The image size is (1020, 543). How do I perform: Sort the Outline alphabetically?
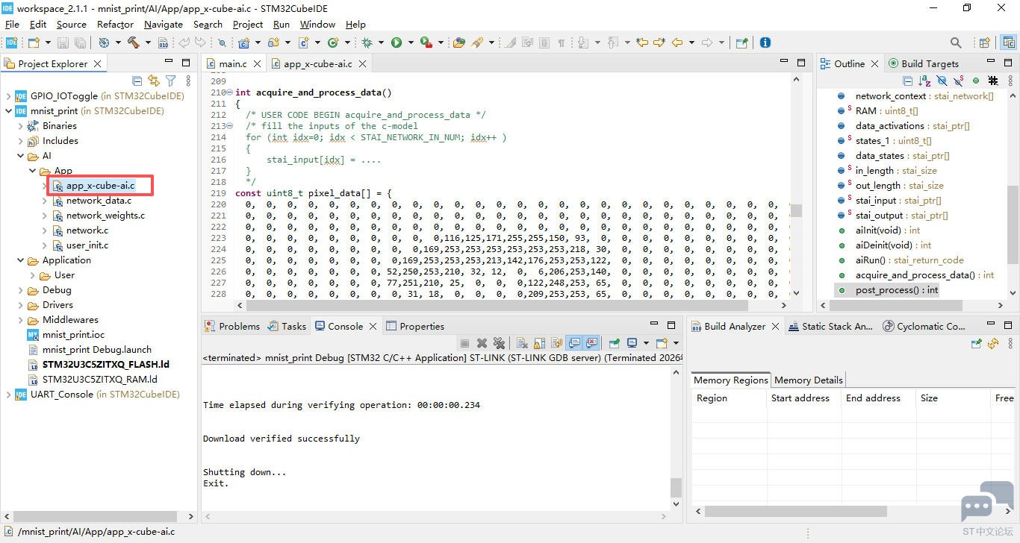pos(924,81)
